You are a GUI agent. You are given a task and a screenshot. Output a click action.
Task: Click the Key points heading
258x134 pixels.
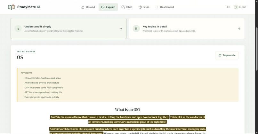tap(27, 73)
